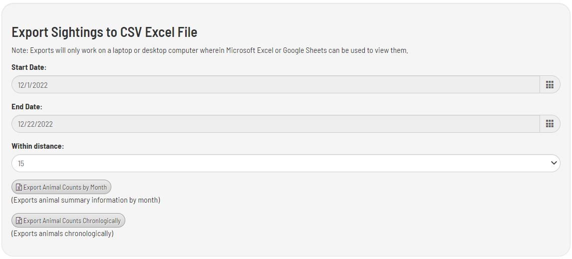Click the End Date label
Image resolution: width=572 pixels, height=259 pixels.
27,106
